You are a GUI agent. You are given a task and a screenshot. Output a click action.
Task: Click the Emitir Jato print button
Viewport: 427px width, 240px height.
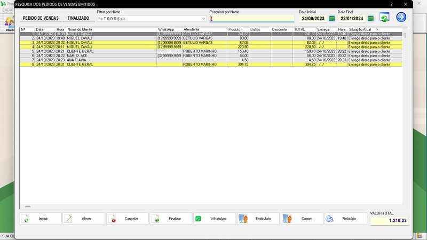pos(258,219)
